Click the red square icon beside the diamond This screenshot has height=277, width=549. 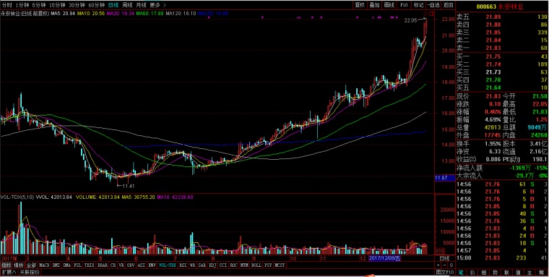[x=431, y=14]
